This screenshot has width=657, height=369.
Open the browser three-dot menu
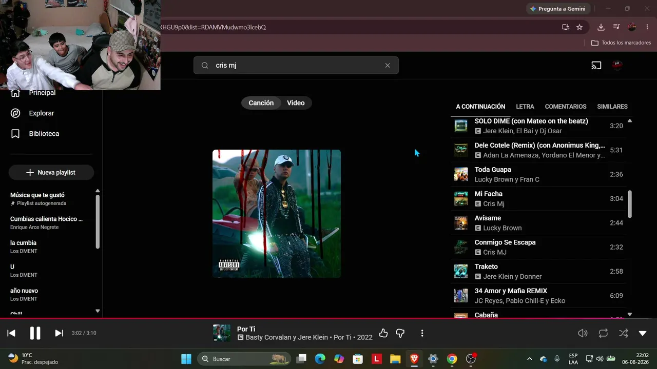point(647,27)
